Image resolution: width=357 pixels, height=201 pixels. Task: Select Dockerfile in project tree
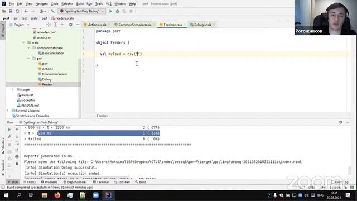[28, 100]
